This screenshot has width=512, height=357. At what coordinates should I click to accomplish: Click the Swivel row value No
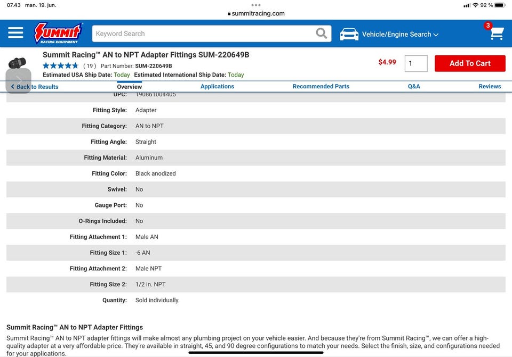tap(139, 189)
